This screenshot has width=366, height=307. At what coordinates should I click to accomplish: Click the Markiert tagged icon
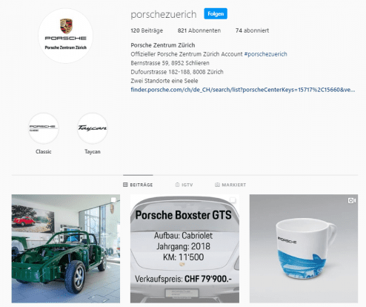coord(217,185)
